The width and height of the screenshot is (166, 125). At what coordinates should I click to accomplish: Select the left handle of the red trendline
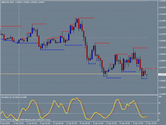coord(138,69)
